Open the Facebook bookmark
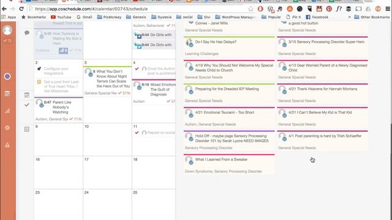This screenshot has height=220, width=392. click(317, 17)
